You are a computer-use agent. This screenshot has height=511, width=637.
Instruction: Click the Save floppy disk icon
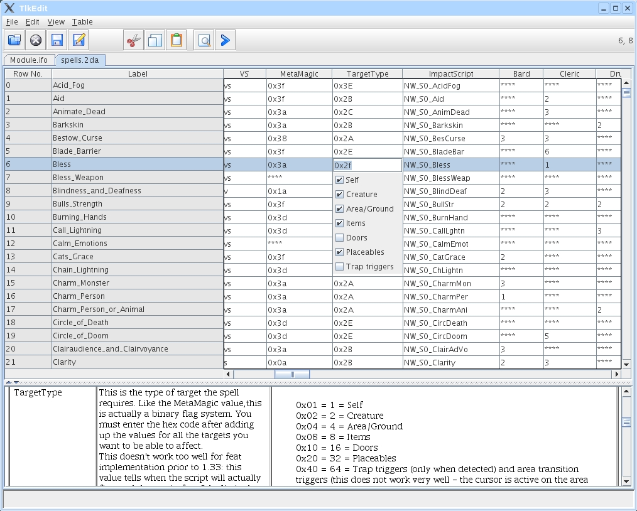click(57, 40)
